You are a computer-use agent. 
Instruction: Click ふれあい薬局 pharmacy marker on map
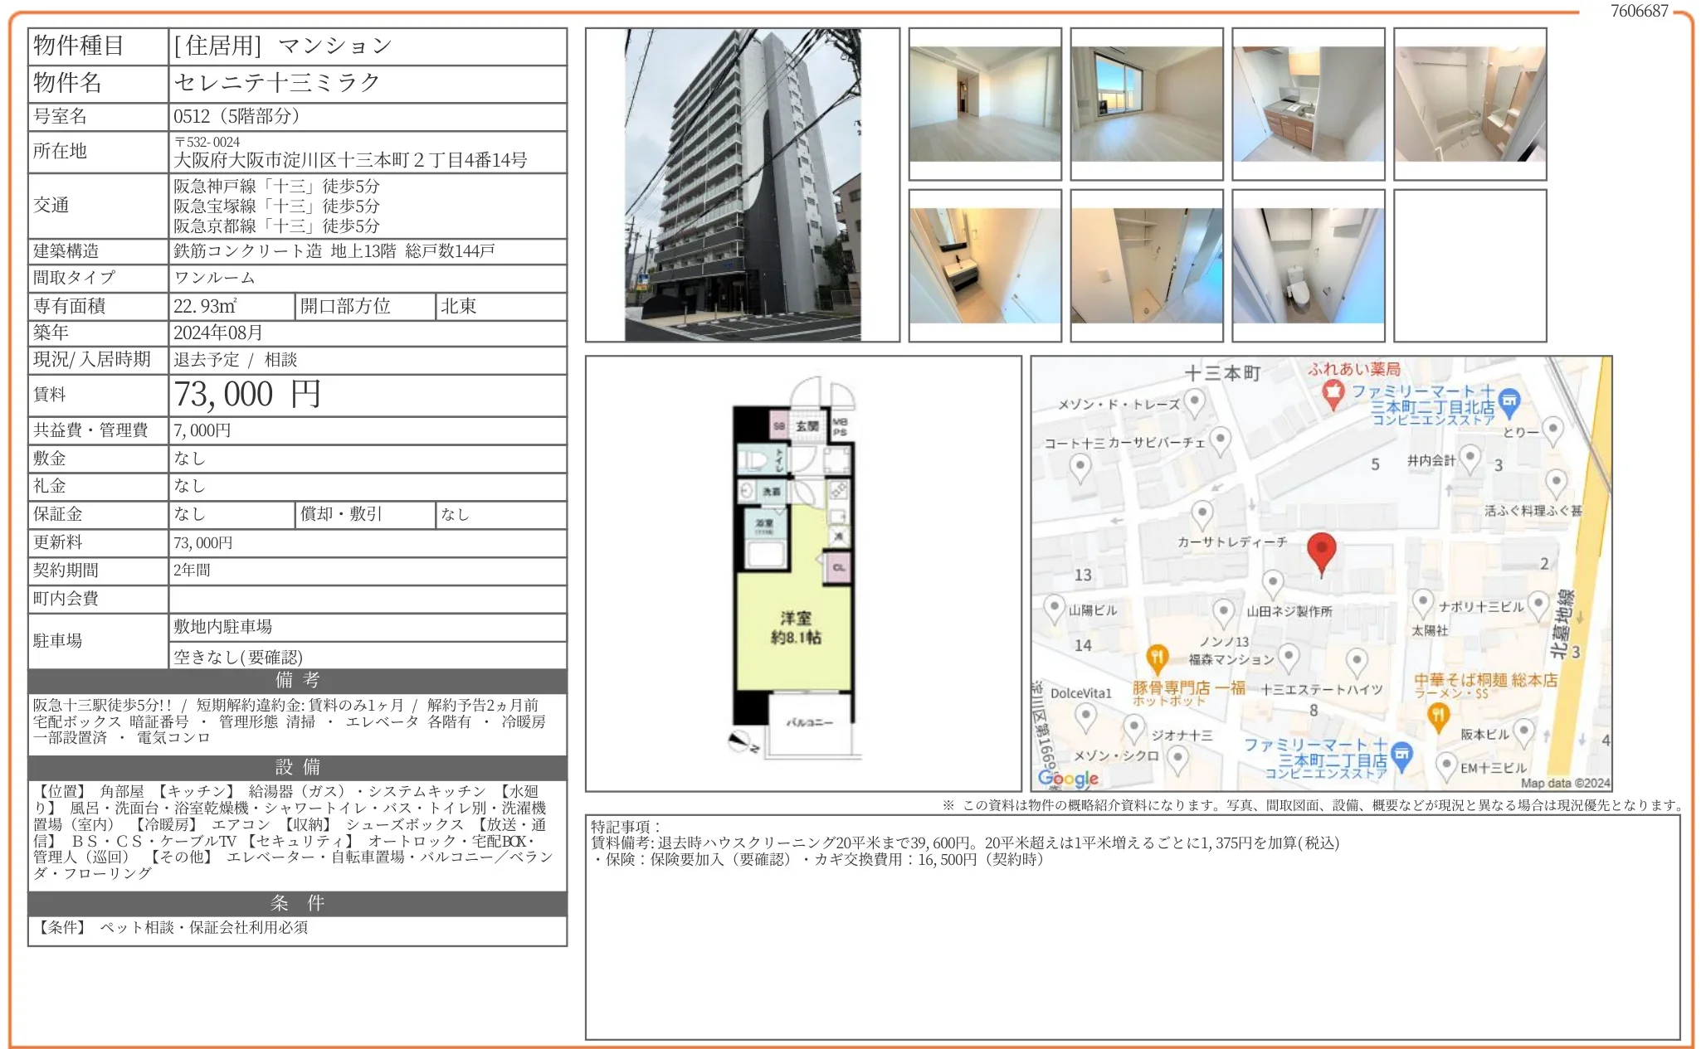pos(1333,393)
